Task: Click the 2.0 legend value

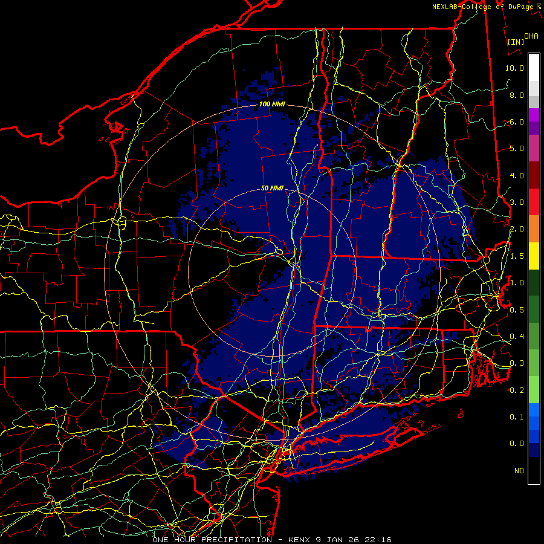Action: coord(517,229)
